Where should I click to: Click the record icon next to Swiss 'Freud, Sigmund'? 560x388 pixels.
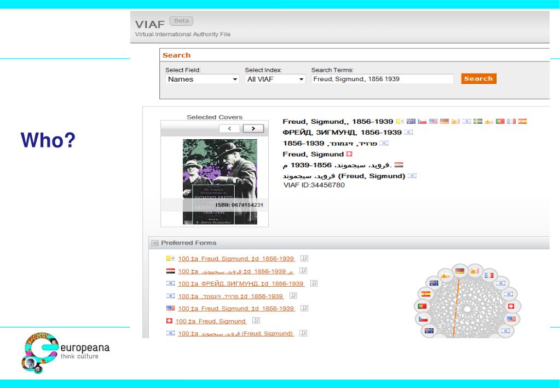tap(256, 321)
